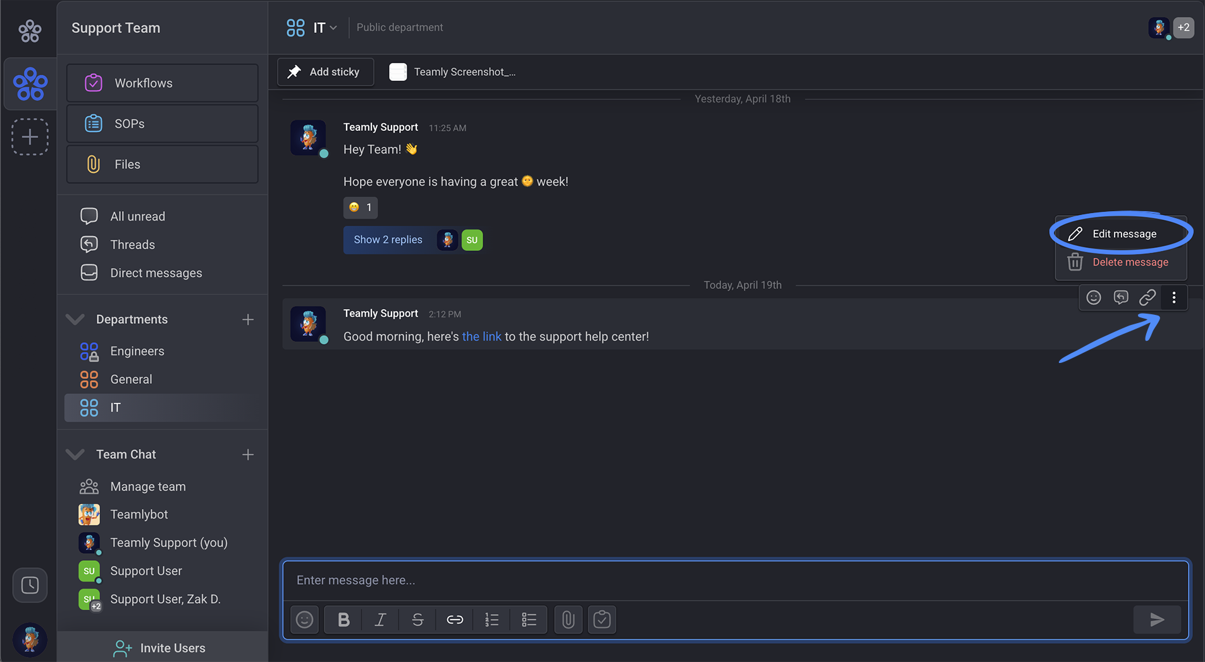Open the Teamly Screenshot sticky
This screenshot has width=1205, height=662.
click(452, 72)
